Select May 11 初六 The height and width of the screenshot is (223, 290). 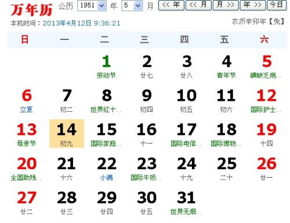click(x=226, y=100)
